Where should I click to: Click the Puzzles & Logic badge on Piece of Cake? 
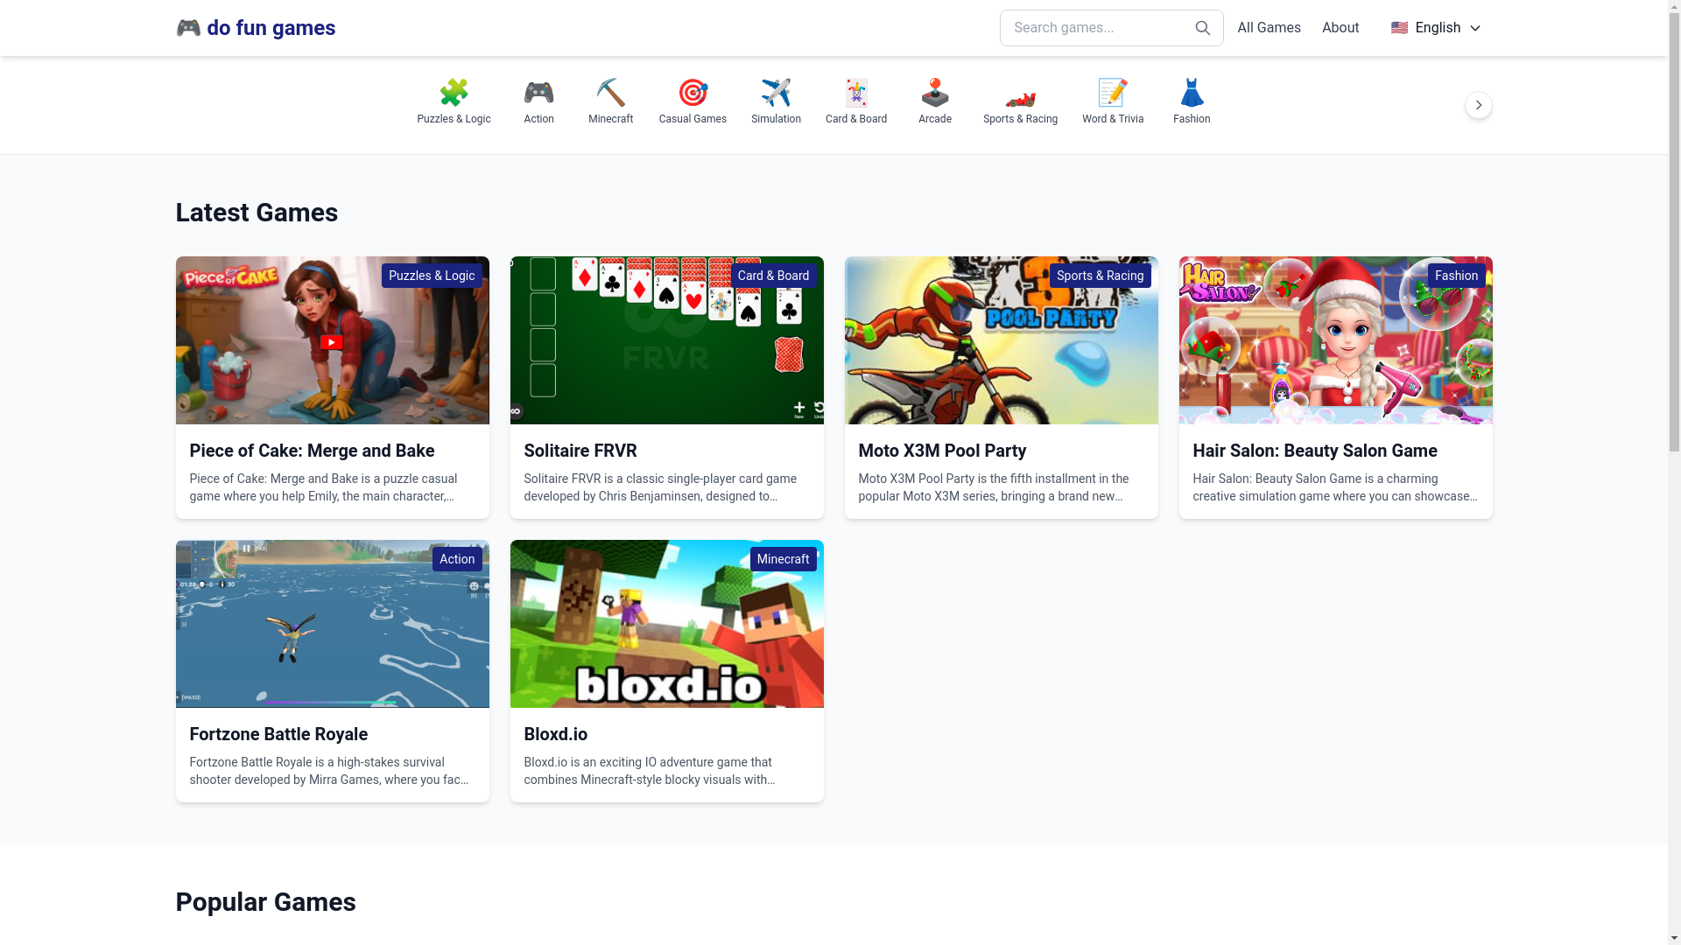coord(432,276)
